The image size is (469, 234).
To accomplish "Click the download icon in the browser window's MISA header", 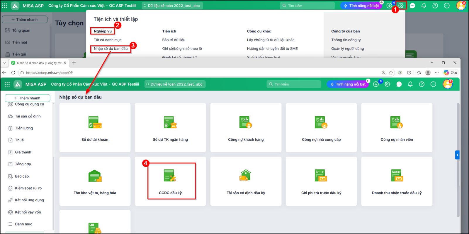I will coord(376,84).
